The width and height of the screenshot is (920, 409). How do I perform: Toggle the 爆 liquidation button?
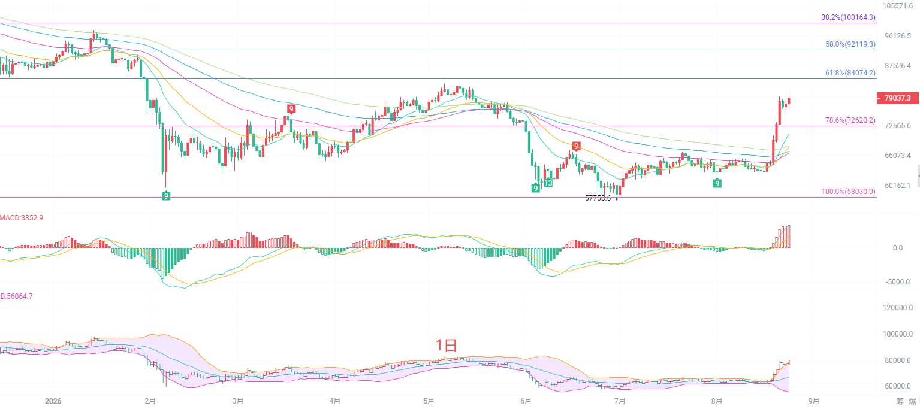coord(912,401)
